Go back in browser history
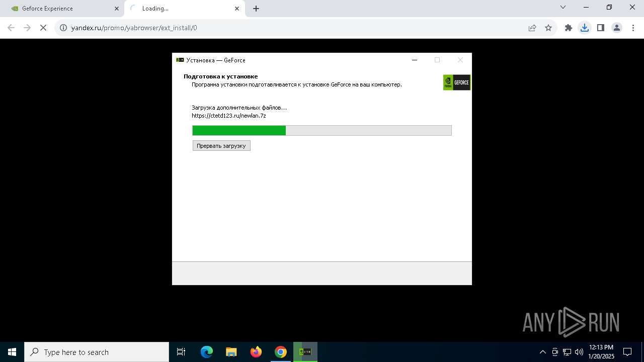This screenshot has height=362, width=644. point(11,28)
